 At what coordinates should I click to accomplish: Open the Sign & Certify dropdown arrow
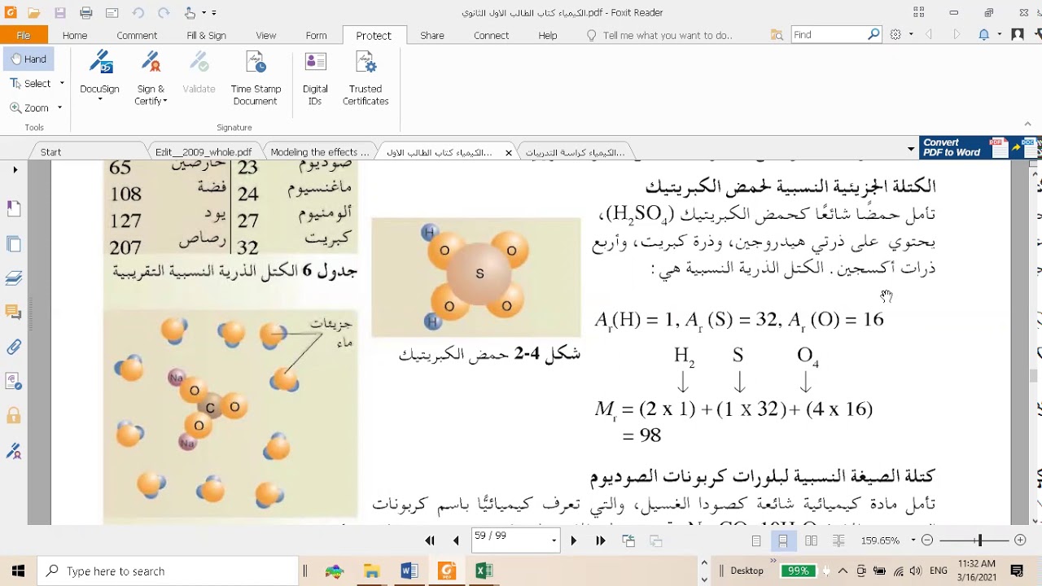[165, 102]
